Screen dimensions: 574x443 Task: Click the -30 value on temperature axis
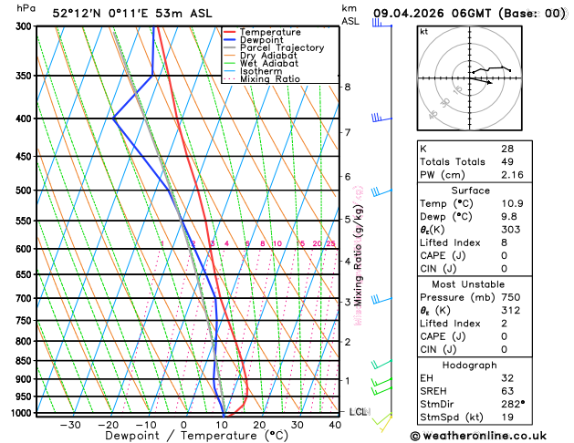pyautogui.click(x=70, y=425)
